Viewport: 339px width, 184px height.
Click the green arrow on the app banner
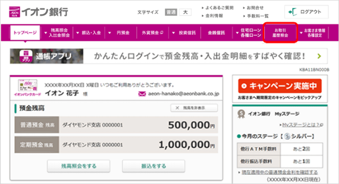click(x=319, y=56)
